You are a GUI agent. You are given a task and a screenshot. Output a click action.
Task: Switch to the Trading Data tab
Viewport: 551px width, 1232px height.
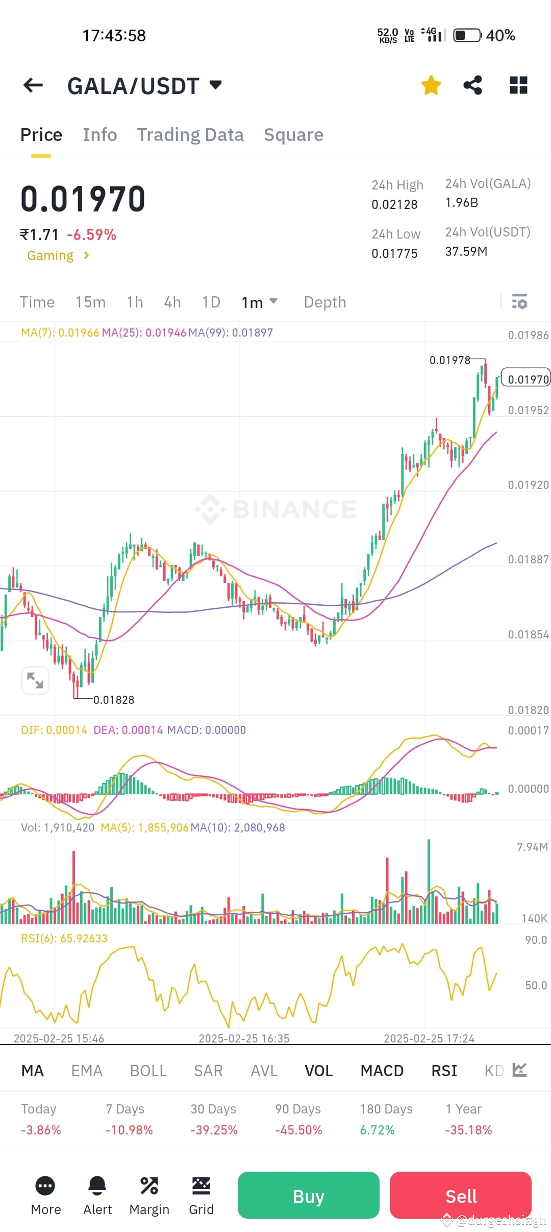click(x=190, y=134)
